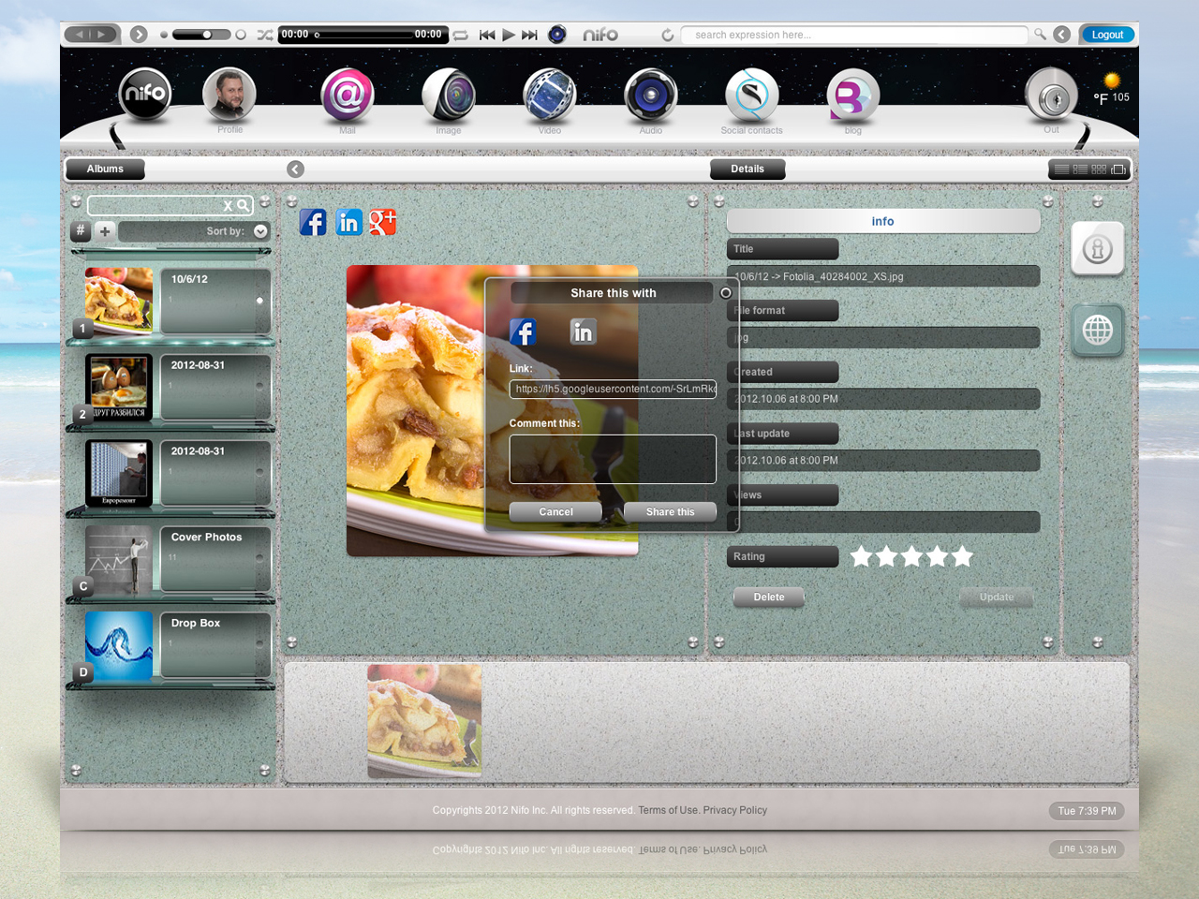Viewport: 1199px width, 899px height.
Task: Select the info tab header
Action: coord(883,221)
